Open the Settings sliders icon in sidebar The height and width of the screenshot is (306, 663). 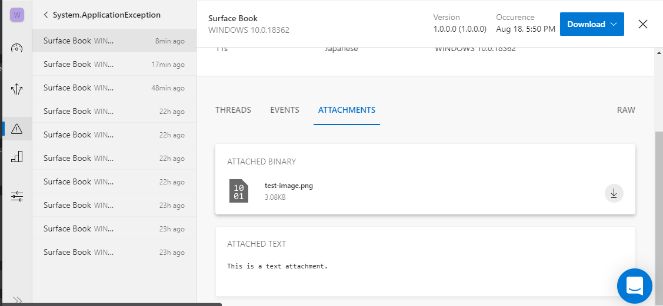pos(17,196)
